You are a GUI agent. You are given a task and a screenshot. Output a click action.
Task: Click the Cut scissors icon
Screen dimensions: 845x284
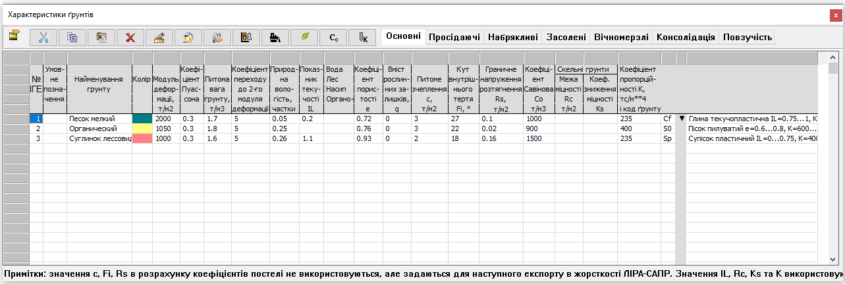(43, 38)
